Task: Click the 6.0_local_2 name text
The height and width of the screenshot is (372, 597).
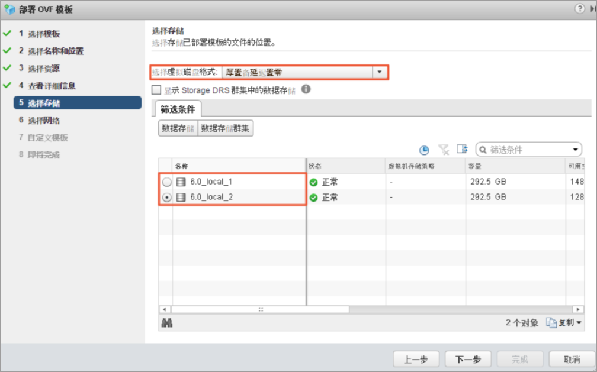Action: coord(211,197)
